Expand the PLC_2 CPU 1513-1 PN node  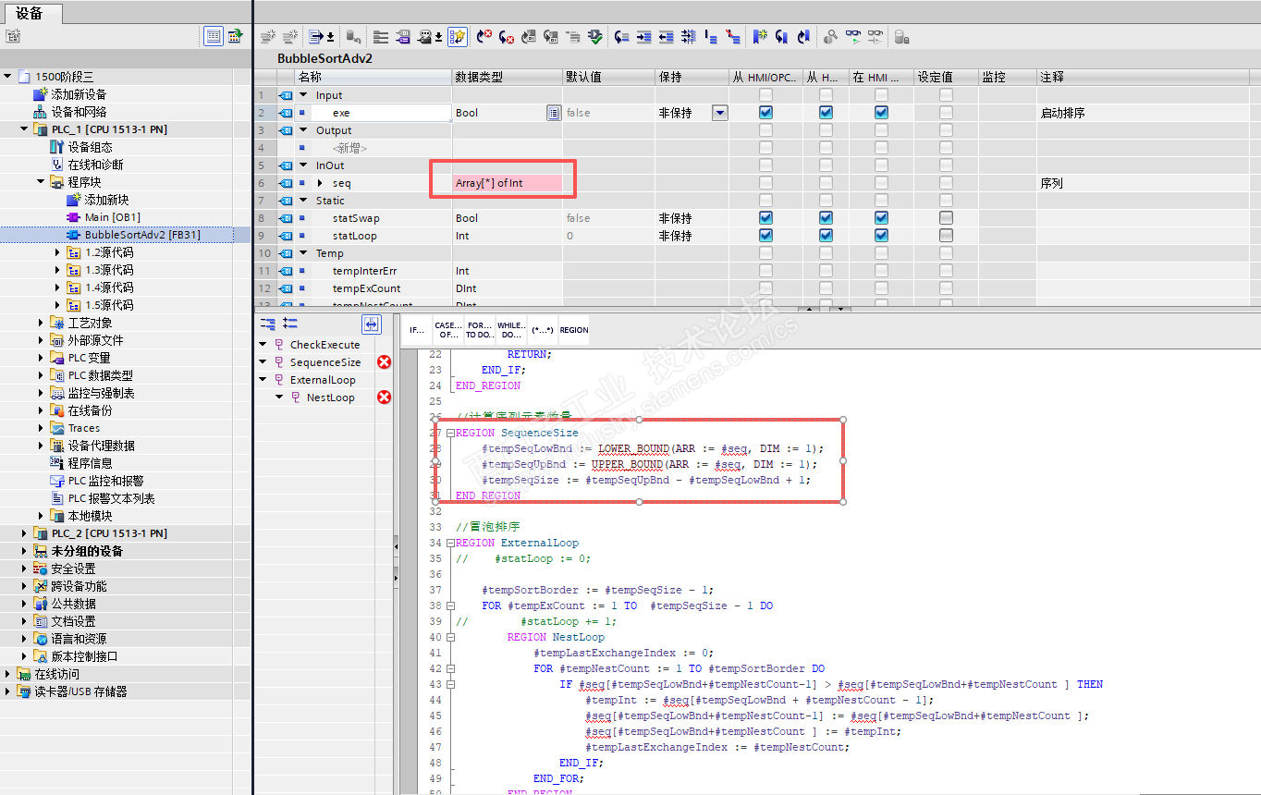25,533
